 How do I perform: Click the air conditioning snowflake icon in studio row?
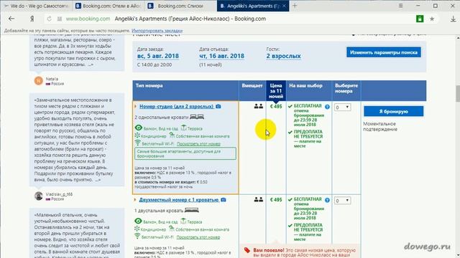tap(137, 135)
